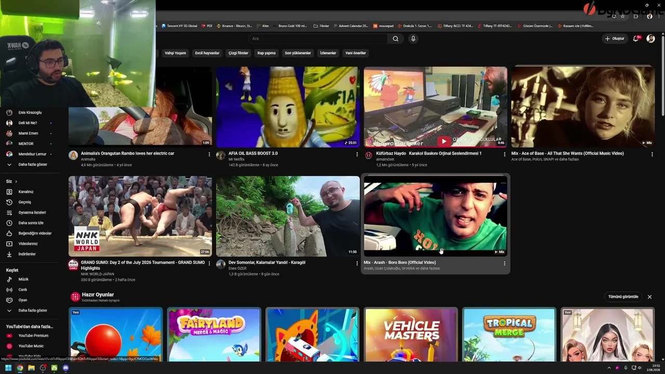Click Tümünü görüntüle for Hazır Oyunlar
This screenshot has width=665, height=374.
click(x=623, y=297)
